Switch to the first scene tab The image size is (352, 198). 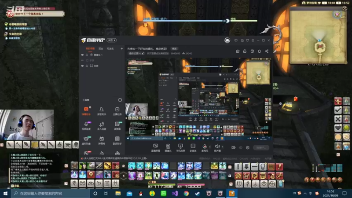click(90, 48)
